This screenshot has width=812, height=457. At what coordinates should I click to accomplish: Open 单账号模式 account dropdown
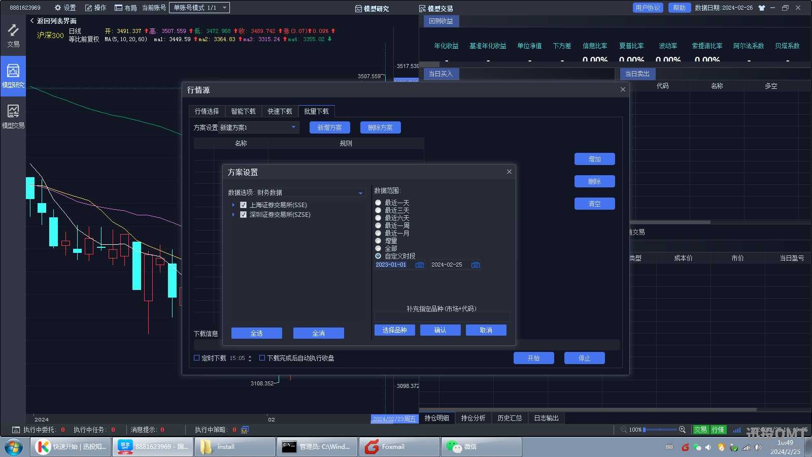[x=199, y=8]
